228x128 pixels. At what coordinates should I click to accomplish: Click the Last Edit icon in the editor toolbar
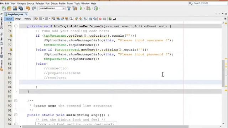[36, 19]
